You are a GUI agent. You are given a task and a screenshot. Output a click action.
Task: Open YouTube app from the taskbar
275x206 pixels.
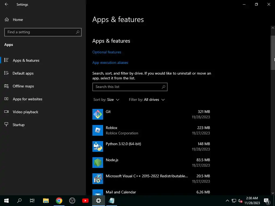click(x=85, y=201)
